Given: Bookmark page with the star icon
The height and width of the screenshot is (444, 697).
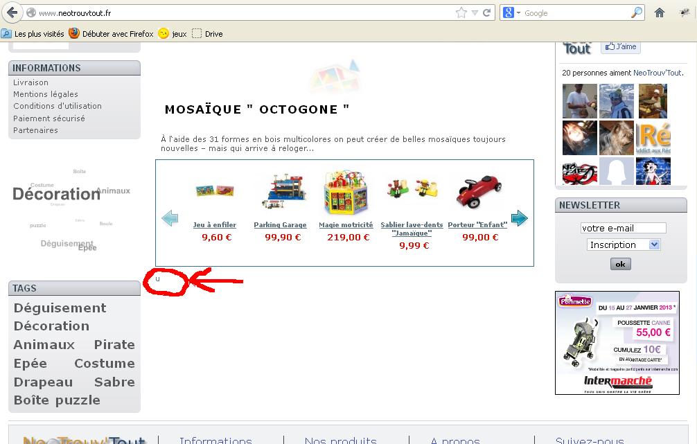Looking at the screenshot, I should point(461,12).
